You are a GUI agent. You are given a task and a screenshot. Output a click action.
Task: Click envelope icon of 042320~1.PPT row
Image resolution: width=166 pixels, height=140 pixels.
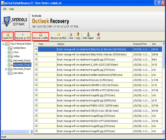(36, 120)
